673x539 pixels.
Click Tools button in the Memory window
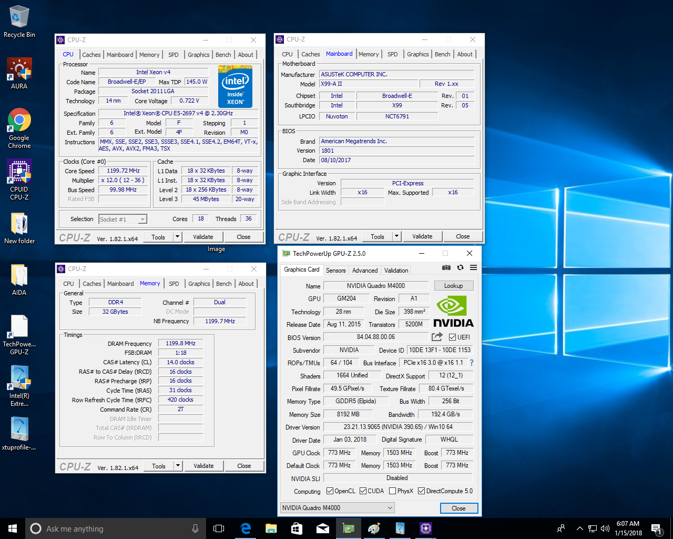coord(159,466)
